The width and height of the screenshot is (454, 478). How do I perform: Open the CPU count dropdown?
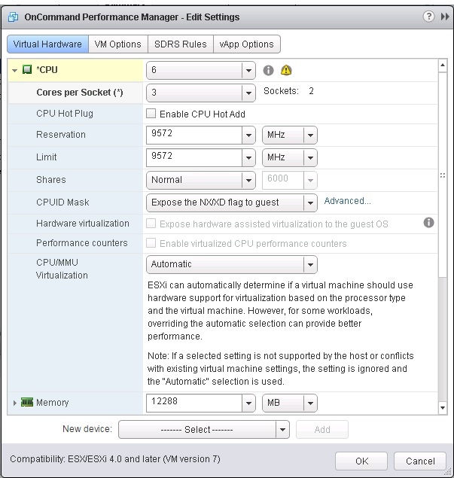(x=200, y=71)
